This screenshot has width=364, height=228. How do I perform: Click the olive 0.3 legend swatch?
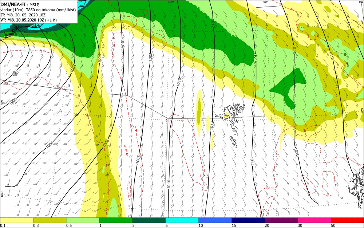[x=50, y=220]
